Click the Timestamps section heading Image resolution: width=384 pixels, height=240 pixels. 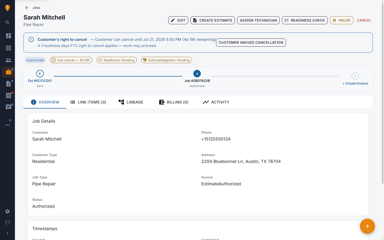tap(45, 229)
